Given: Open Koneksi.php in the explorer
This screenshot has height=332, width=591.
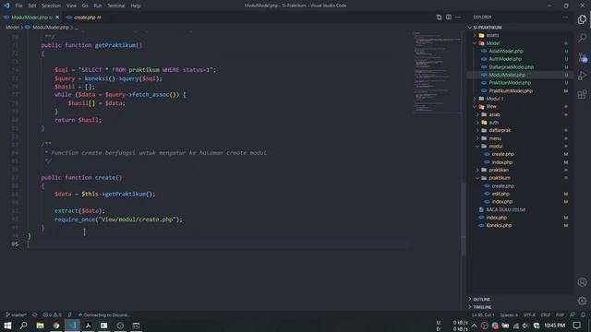Looking at the screenshot, I should (x=499, y=225).
